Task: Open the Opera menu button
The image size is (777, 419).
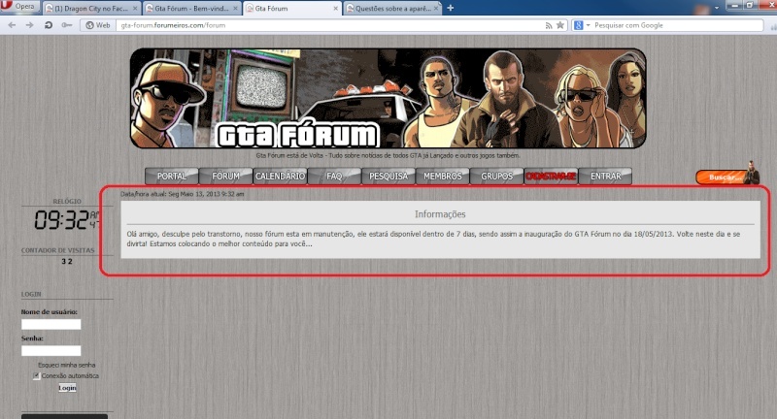Action: point(18,7)
